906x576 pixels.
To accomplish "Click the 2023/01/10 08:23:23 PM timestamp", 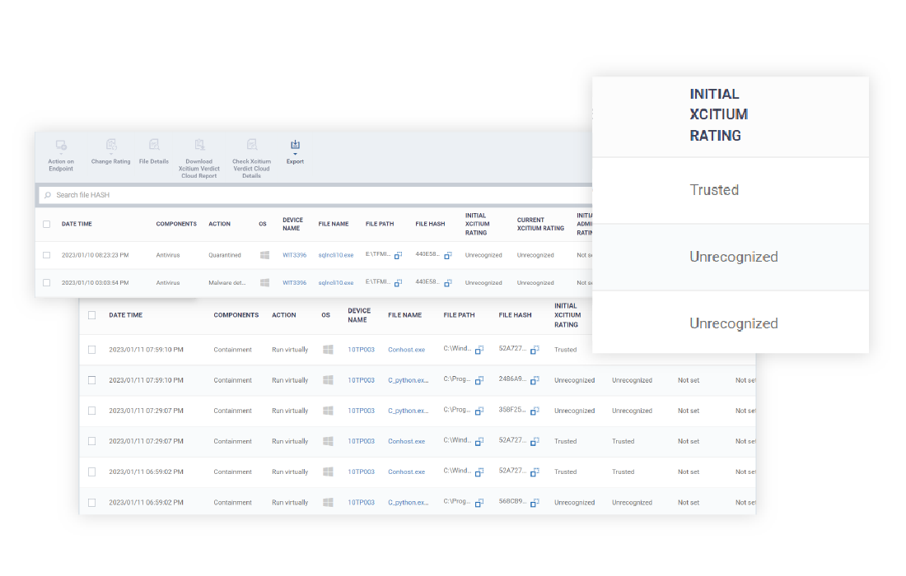I will point(96,255).
